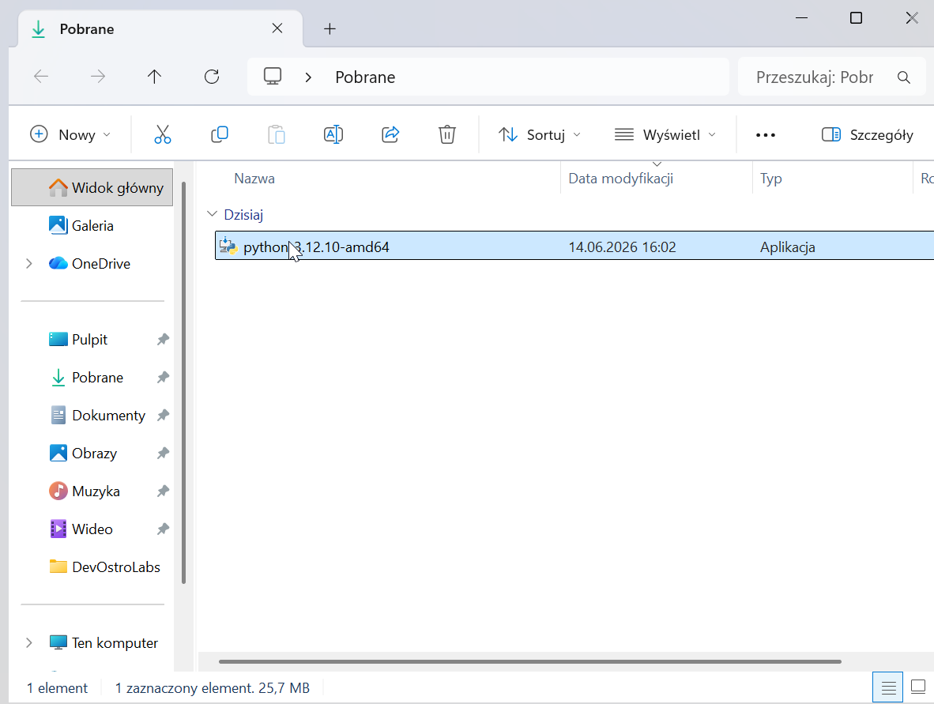Viewport: 934px width, 704px height.
Task: Click Pobrane breadcrumb in address bar
Action: [x=365, y=77]
